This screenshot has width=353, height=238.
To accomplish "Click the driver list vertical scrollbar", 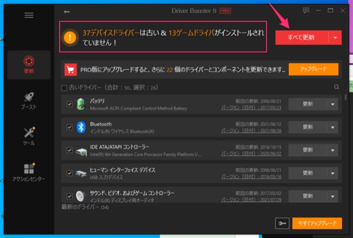I will pos(345,97).
